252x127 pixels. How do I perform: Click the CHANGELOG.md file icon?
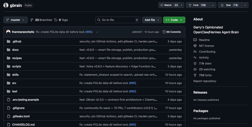coord(8,124)
